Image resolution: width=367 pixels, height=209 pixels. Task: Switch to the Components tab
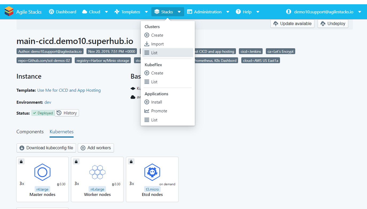tap(30, 132)
